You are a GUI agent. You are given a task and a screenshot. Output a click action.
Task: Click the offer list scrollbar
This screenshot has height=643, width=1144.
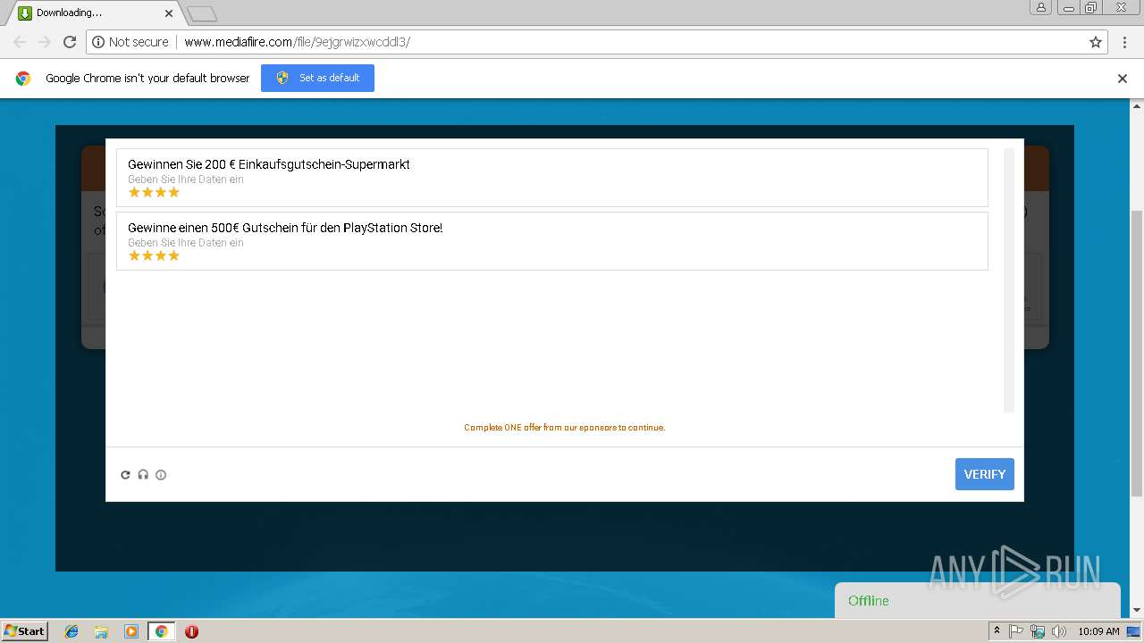[1009, 280]
